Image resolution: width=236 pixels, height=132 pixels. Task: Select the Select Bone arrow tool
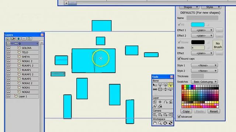pos(155,85)
